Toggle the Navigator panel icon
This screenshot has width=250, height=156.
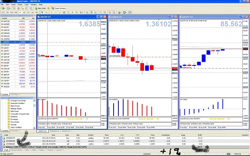point(22,8)
